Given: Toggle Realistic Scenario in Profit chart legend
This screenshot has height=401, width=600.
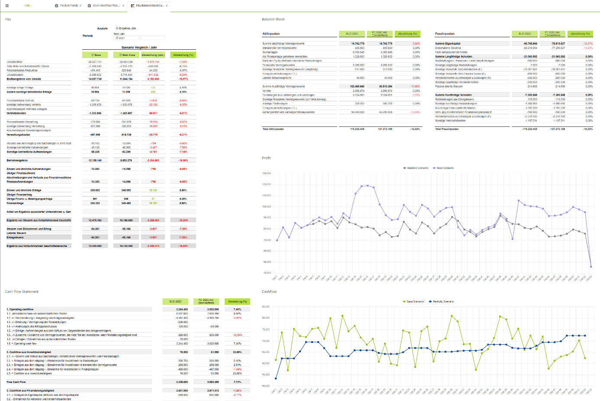Looking at the screenshot, I should point(416,168).
